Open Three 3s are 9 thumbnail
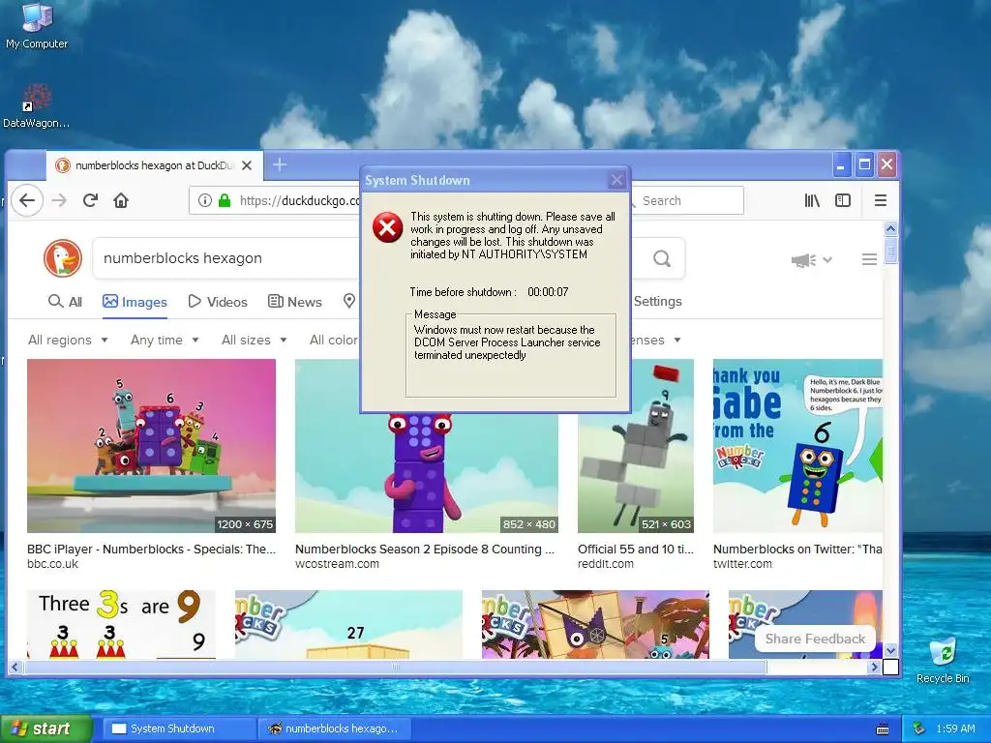Viewport: 991px width, 743px height. click(121, 624)
